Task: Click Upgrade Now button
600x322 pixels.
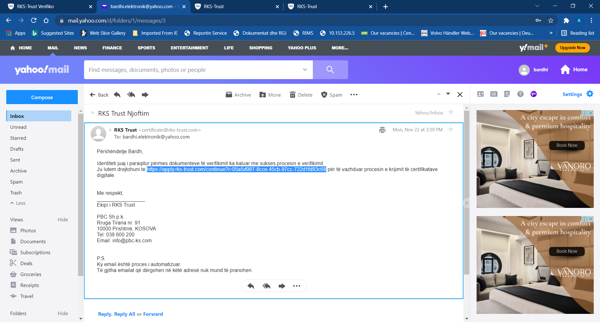Action: click(x=572, y=48)
